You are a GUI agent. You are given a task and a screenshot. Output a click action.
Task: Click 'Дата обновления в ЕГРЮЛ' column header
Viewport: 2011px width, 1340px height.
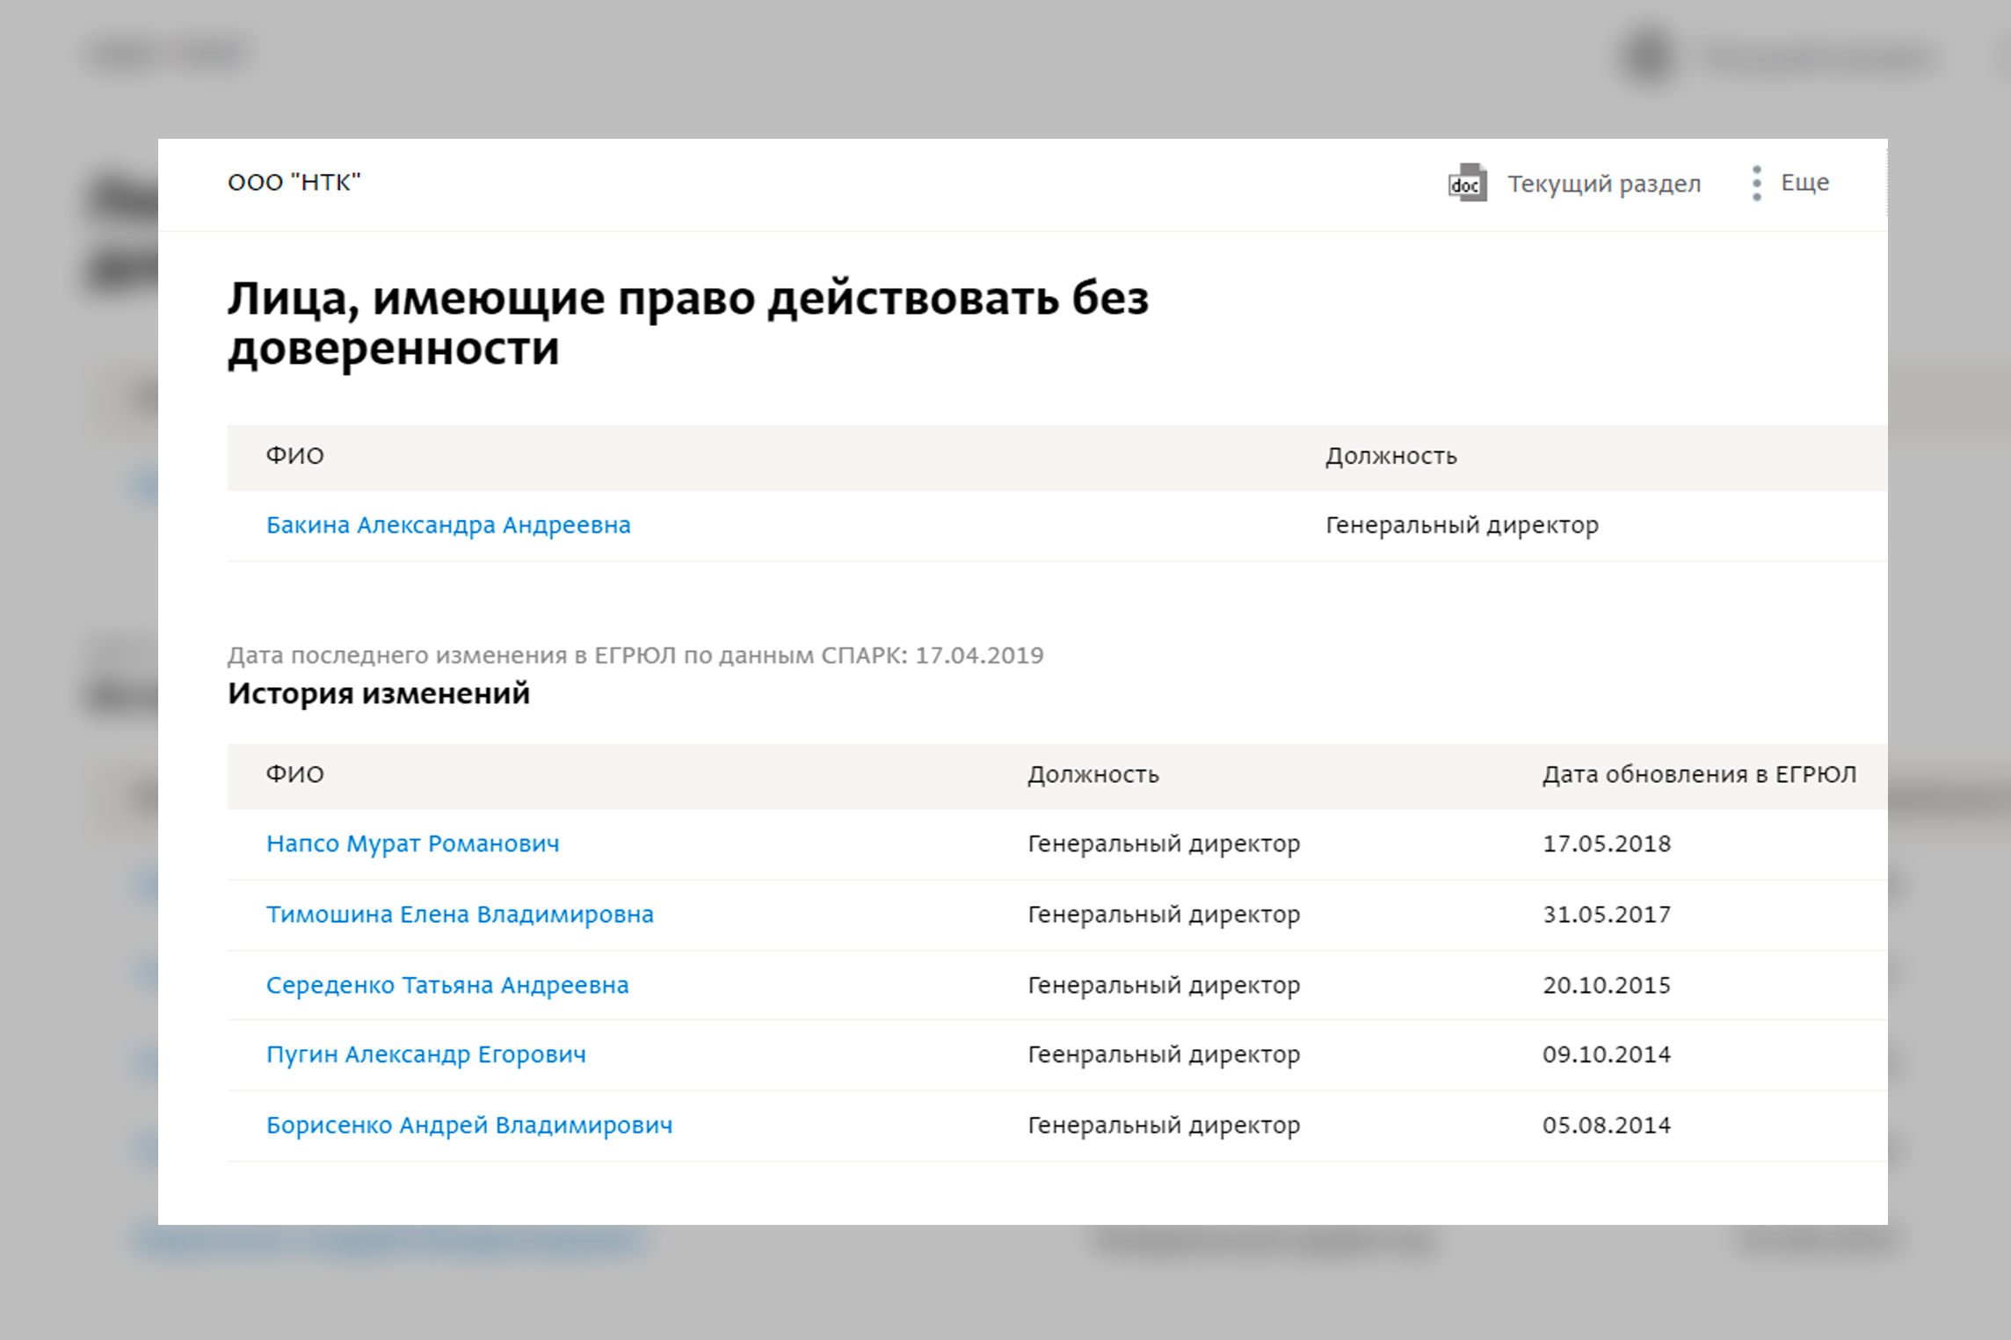(1698, 775)
